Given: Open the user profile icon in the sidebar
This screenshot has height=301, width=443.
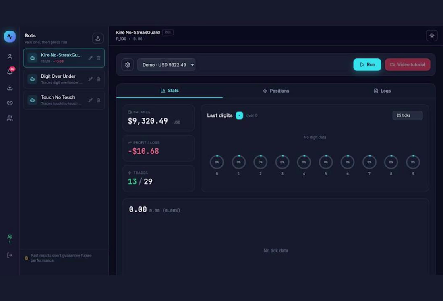Looking at the screenshot, I should (10, 56).
